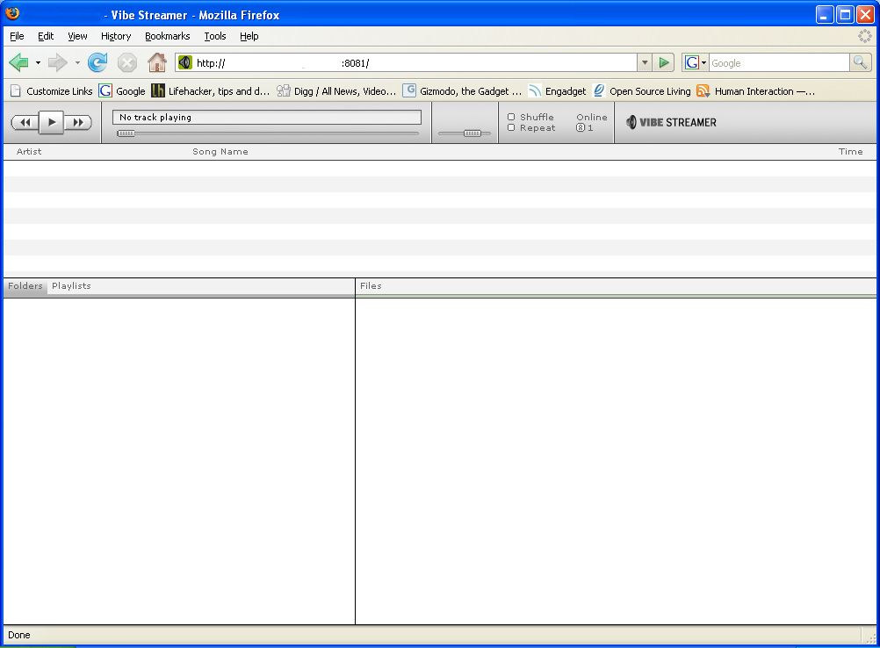Open the Edit menu

click(46, 36)
